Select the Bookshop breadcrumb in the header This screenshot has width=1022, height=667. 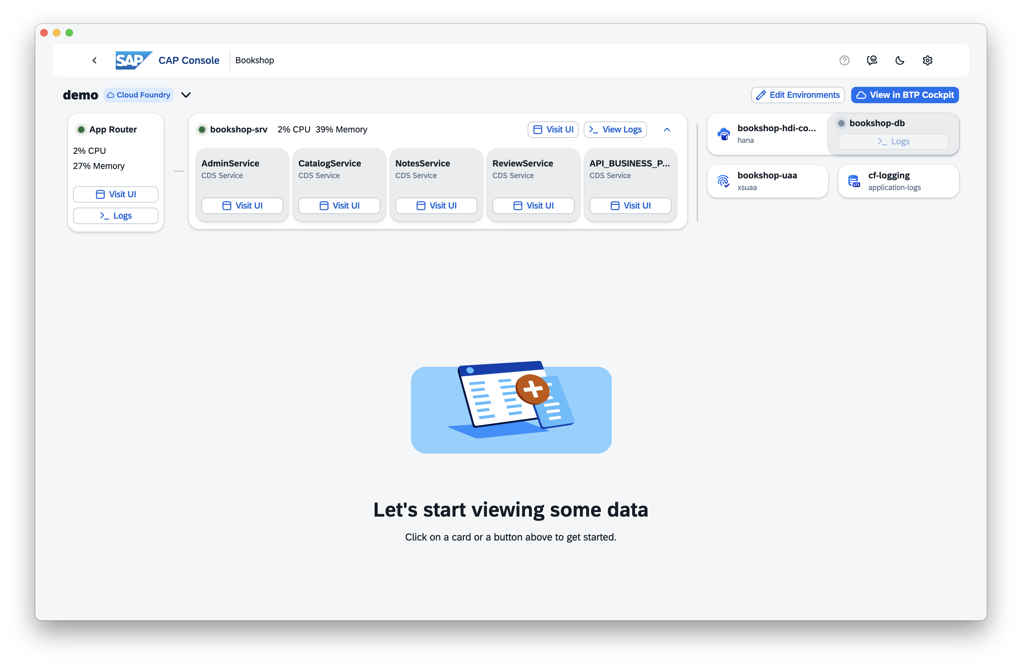[254, 60]
